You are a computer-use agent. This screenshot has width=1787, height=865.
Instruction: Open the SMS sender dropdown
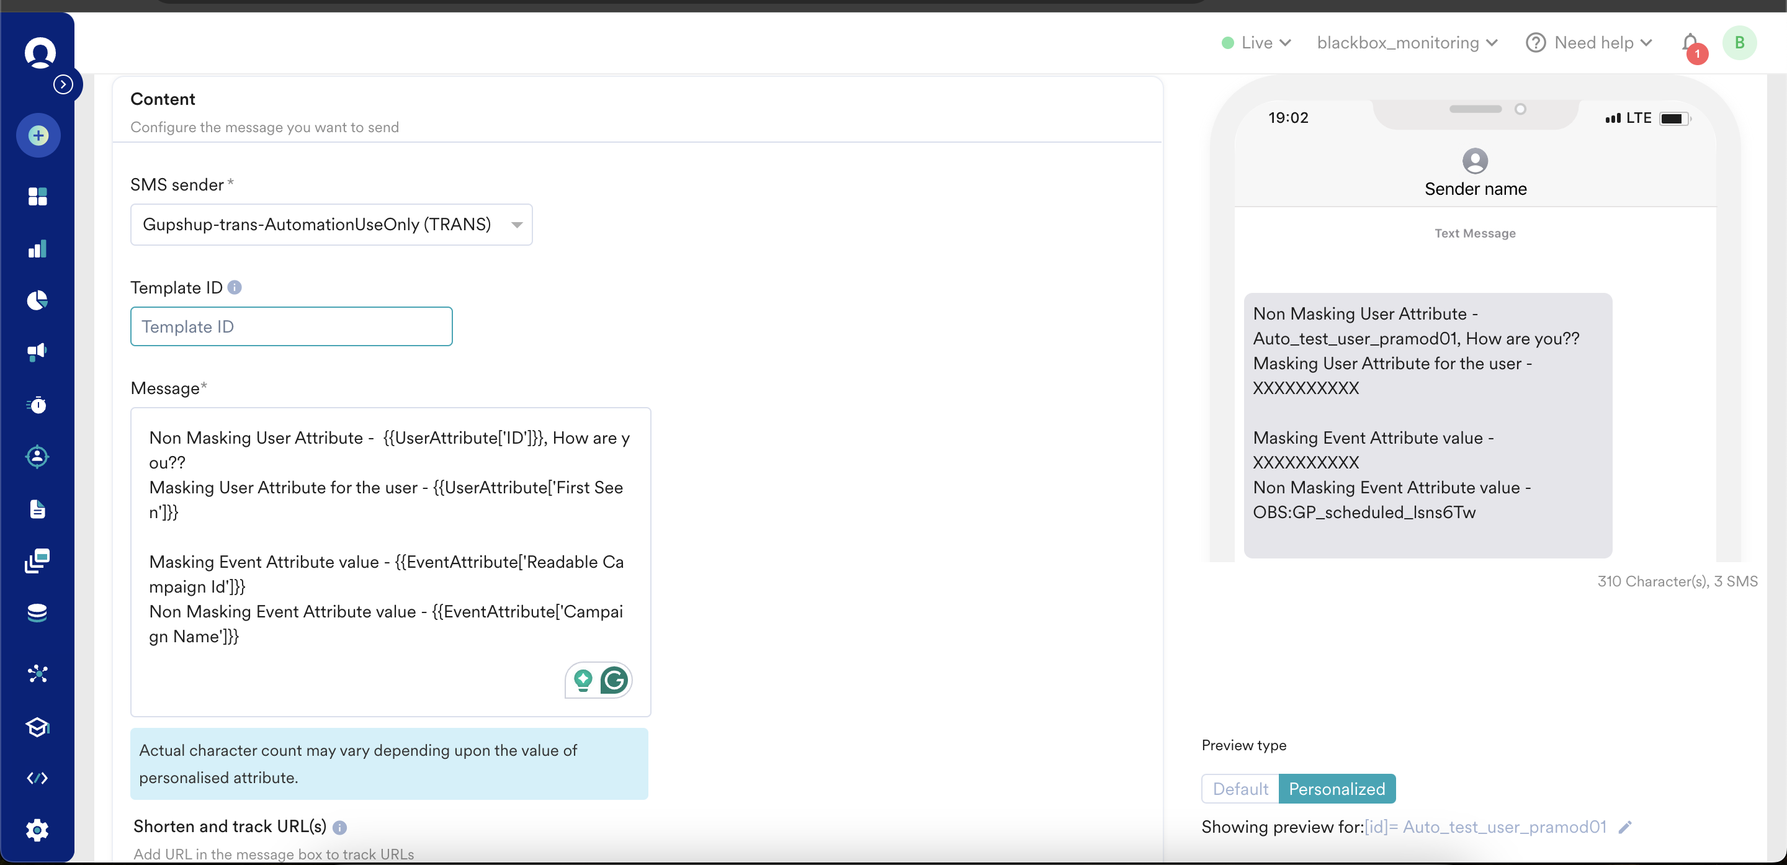coord(331,224)
